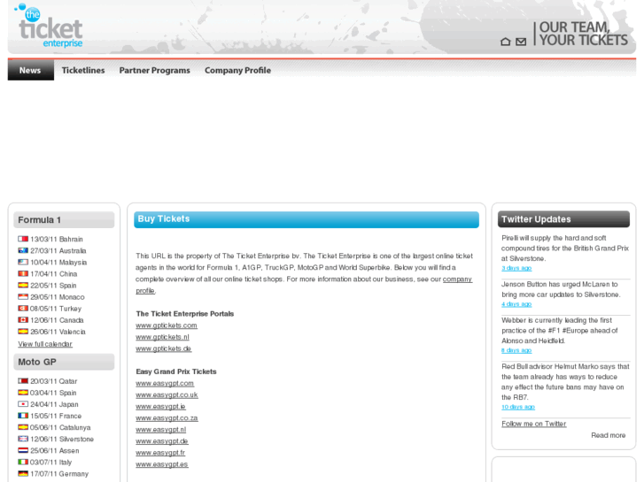Visit www.easygpt.es link

[162, 464]
